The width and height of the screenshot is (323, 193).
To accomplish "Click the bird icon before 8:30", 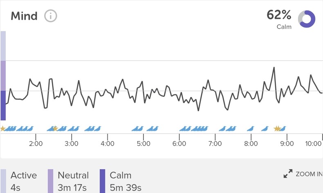I will point(265,129).
